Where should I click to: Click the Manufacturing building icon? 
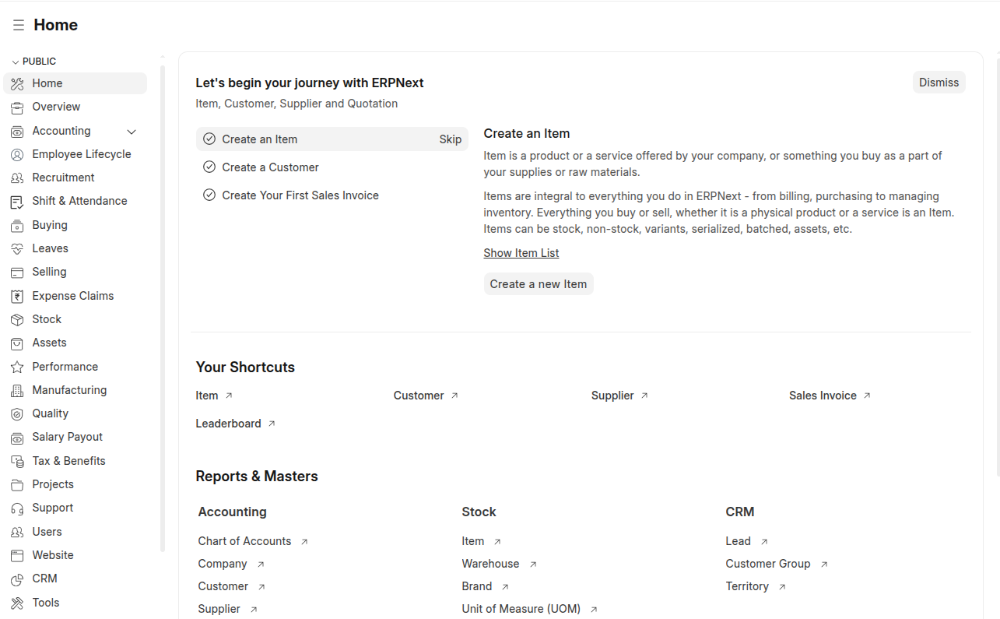point(17,390)
